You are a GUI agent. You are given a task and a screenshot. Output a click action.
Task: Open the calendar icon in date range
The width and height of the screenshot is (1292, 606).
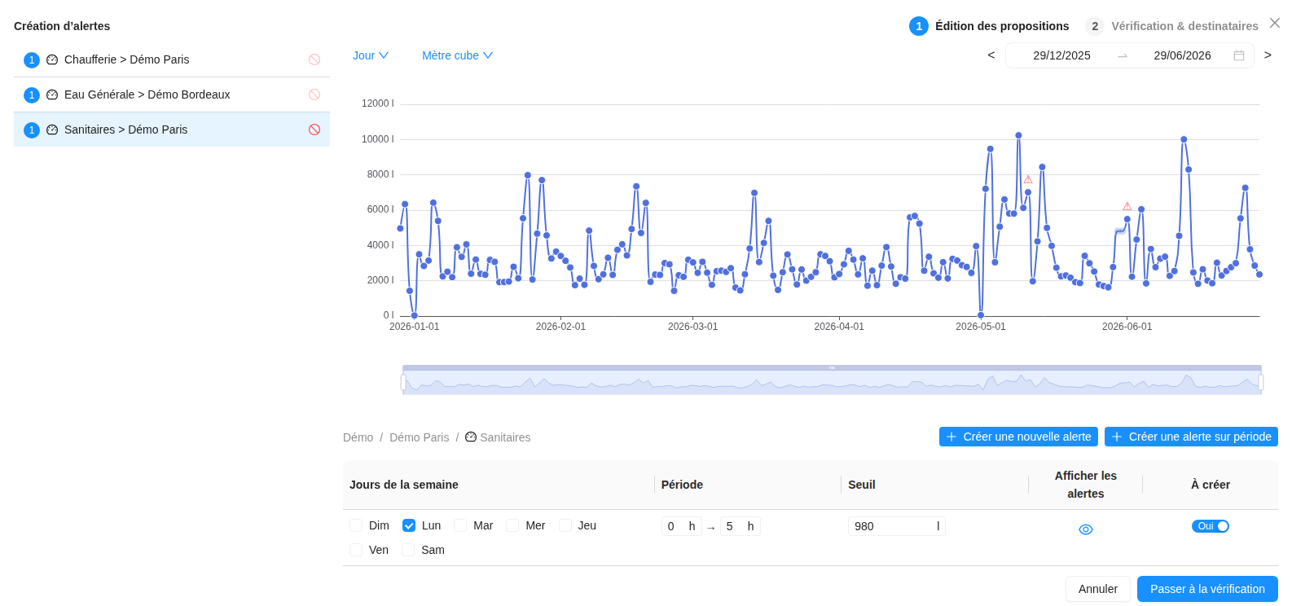1239,55
